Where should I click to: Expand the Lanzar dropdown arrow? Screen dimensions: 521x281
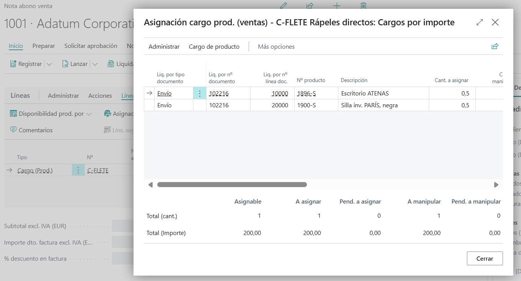pos(95,64)
